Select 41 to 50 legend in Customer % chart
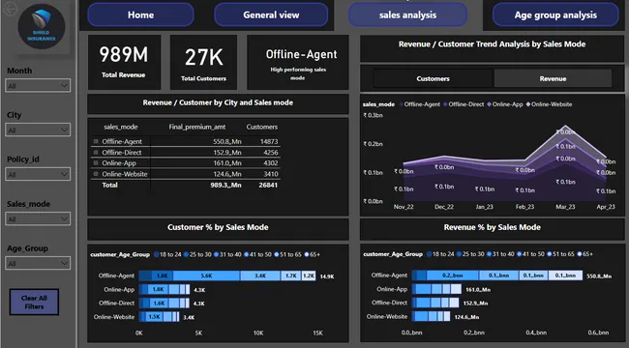This screenshot has width=629, height=348. pos(257,254)
